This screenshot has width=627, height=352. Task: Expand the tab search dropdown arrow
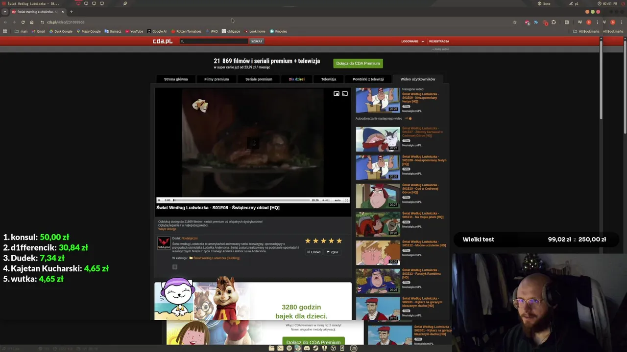click(5, 12)
